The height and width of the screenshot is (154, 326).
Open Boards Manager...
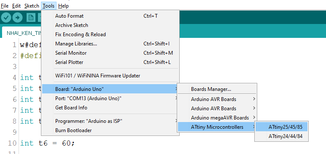tap(217, 89)
